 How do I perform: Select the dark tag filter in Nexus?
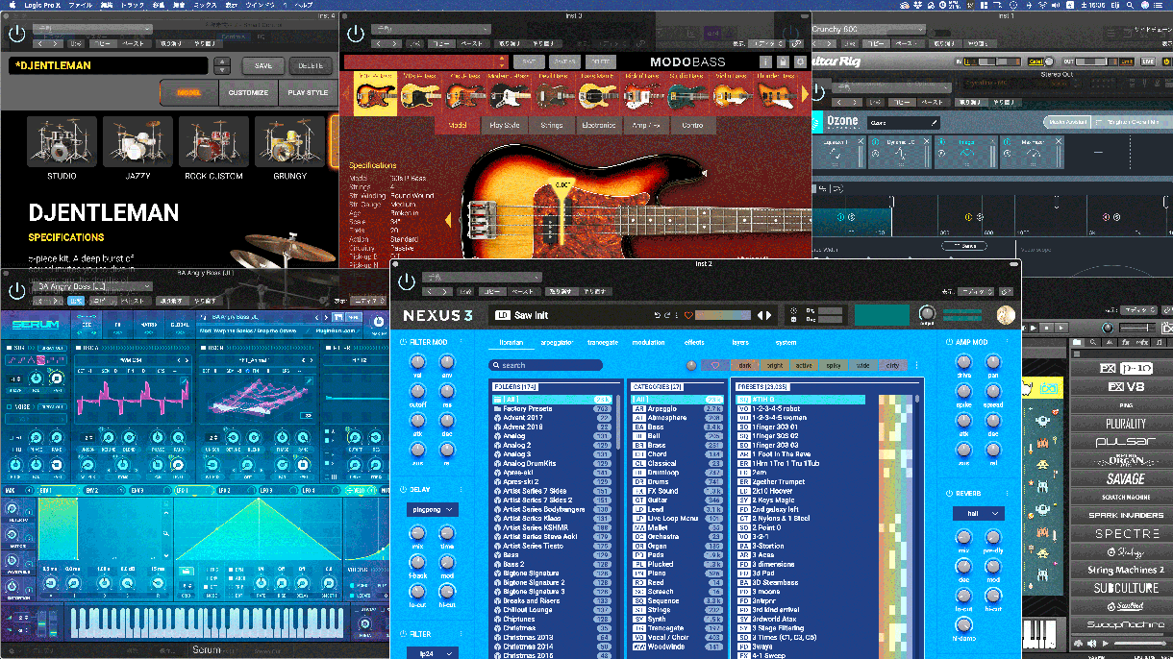[745, 365]
